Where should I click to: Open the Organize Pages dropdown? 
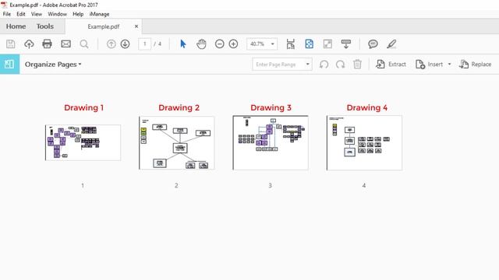tap(53, 64)
